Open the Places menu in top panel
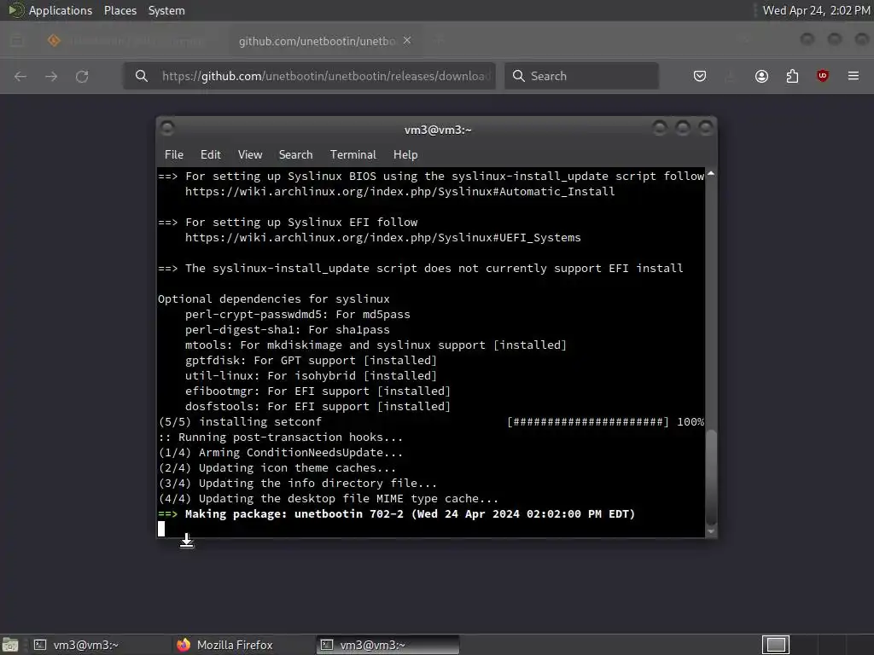This screenshot has width=874, height=655. click(119, 10)
